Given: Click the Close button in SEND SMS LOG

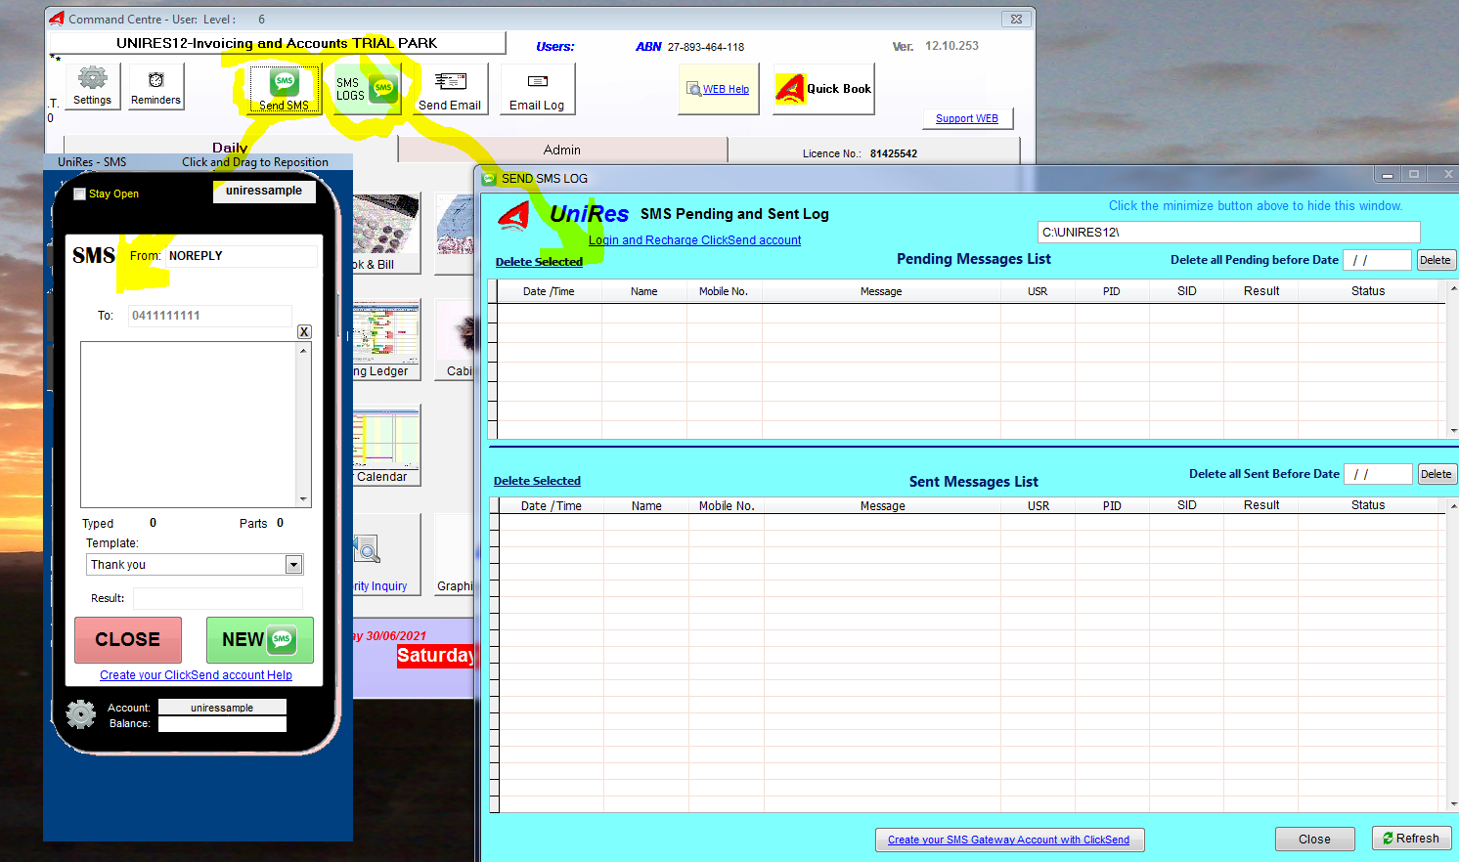Looking at the screenshot, I should [1314, 839].
